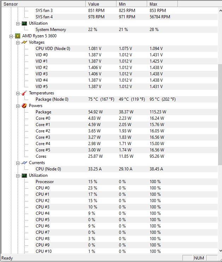Screen dimensions: 222x262
Task: Click the Sensor column header
Action: click(43, 4)
